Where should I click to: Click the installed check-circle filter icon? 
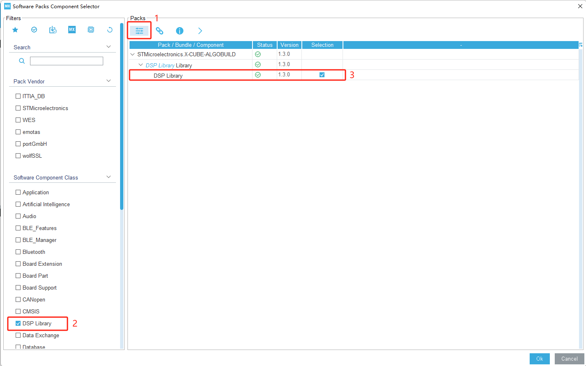[34, 30]
